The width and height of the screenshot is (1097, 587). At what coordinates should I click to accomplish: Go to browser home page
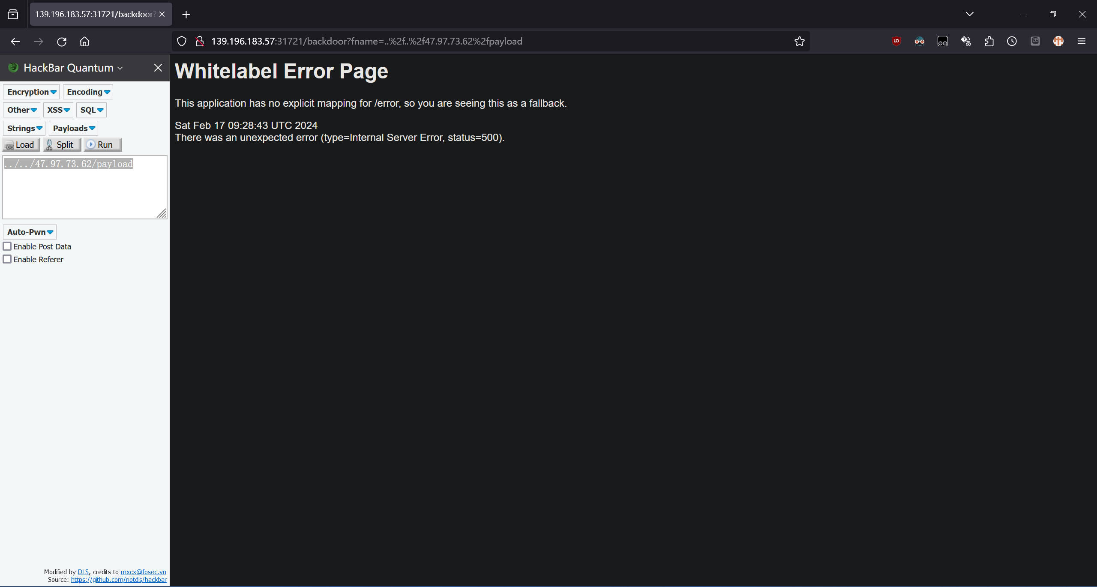click(84, 42)
